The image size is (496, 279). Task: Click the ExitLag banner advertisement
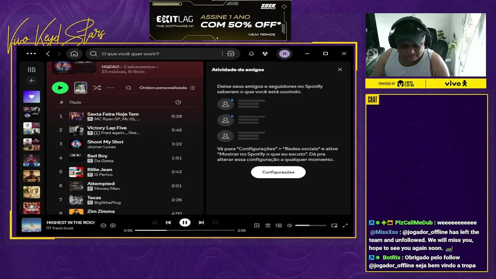(220, 21)
